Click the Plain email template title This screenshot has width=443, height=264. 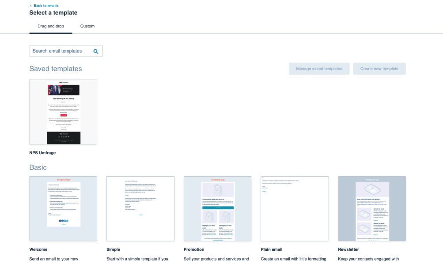click(x=272, y=249)
